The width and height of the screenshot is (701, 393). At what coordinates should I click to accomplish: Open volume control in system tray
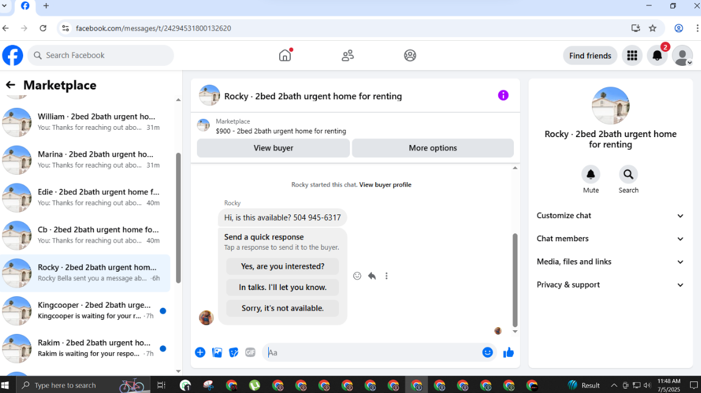pyautogui.click(x=647, y=386)
